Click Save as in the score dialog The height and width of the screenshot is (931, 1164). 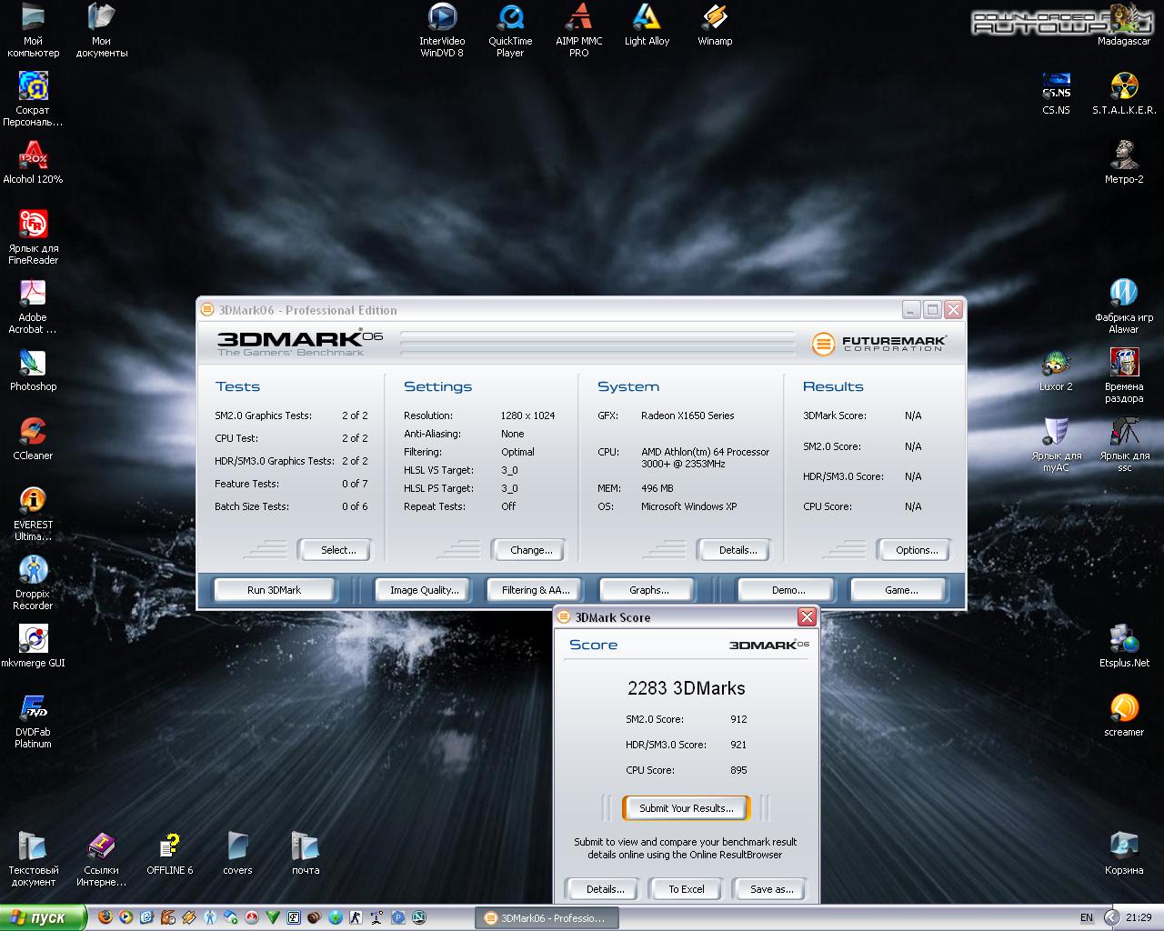pos(771,889)
